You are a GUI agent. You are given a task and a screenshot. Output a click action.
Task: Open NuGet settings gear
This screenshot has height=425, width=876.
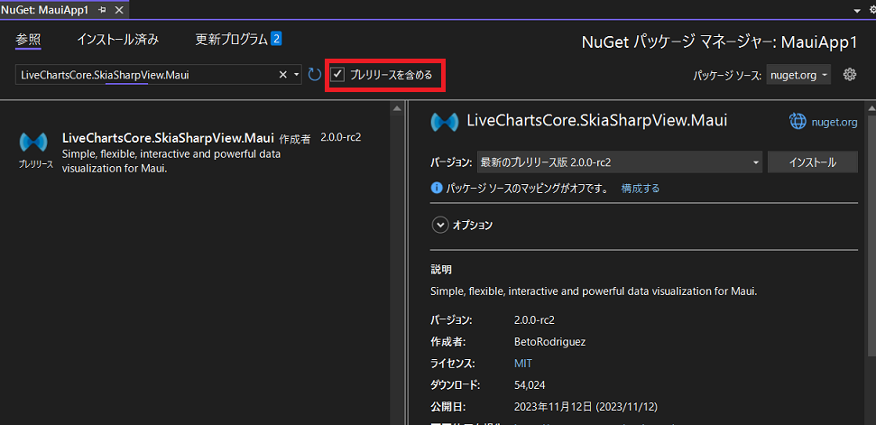pos(850,74)
